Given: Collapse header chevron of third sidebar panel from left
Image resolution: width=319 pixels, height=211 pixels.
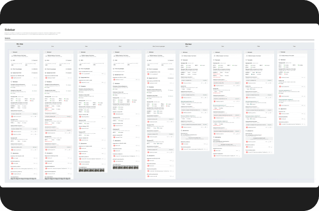Looking at the screenshot, I should pyautogui.click(x=80, y=52).
